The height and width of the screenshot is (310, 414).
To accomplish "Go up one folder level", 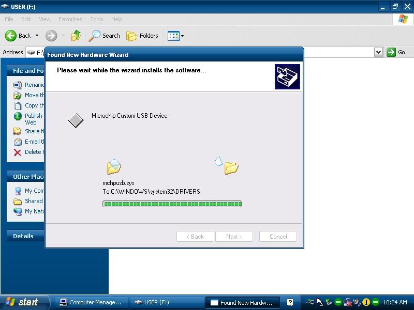I will pyautogui.click(x=76, y=36).
